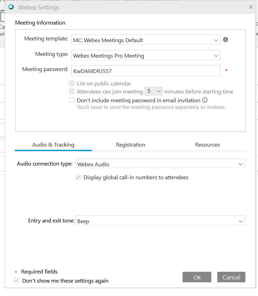Click the Cancel button

click(x=231, y=277)
